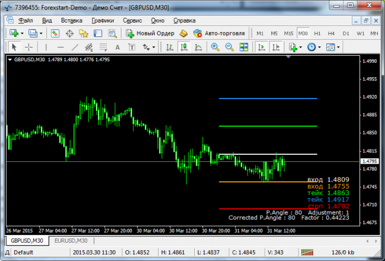Open the Сервис menu
The height and width of the screenshot is (261, 385).
[x=132, y=20]
